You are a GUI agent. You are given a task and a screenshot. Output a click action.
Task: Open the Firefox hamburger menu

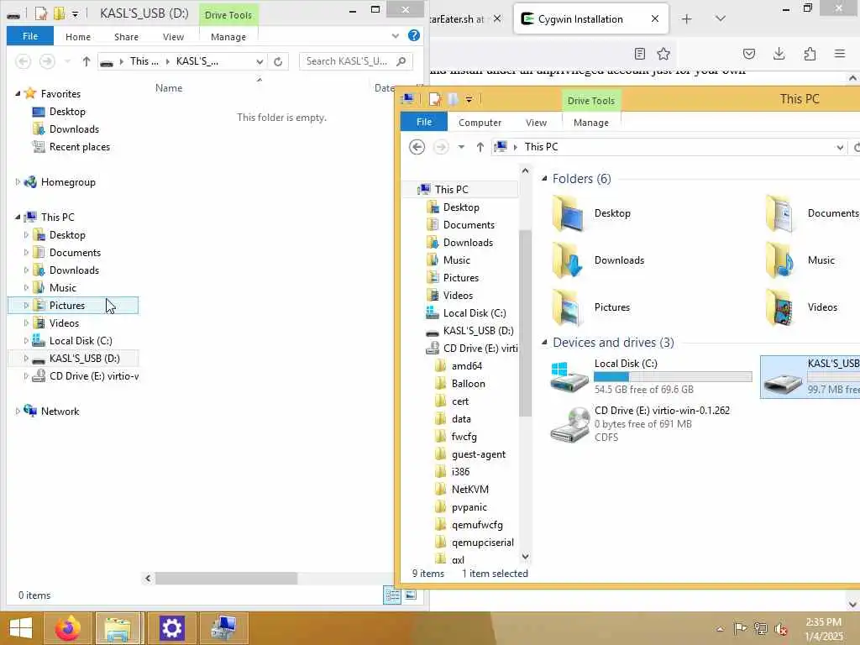(840, 54)
